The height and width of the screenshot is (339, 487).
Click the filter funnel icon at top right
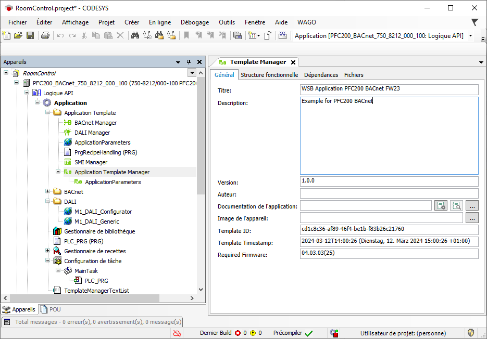click(x=474, y=22)
